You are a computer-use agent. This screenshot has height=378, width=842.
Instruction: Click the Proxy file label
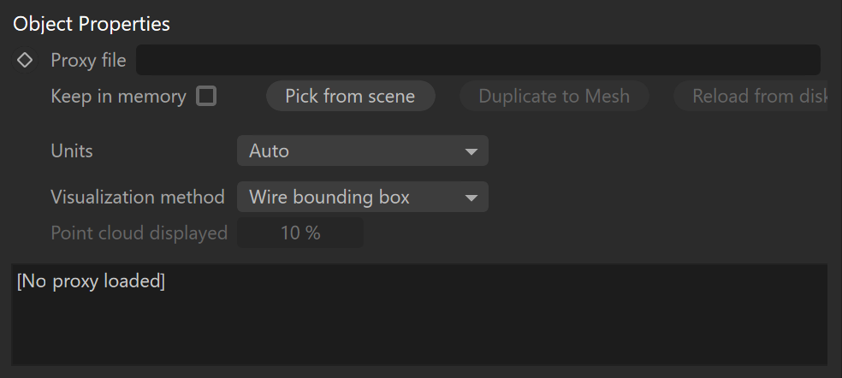(x=88, y=60)
